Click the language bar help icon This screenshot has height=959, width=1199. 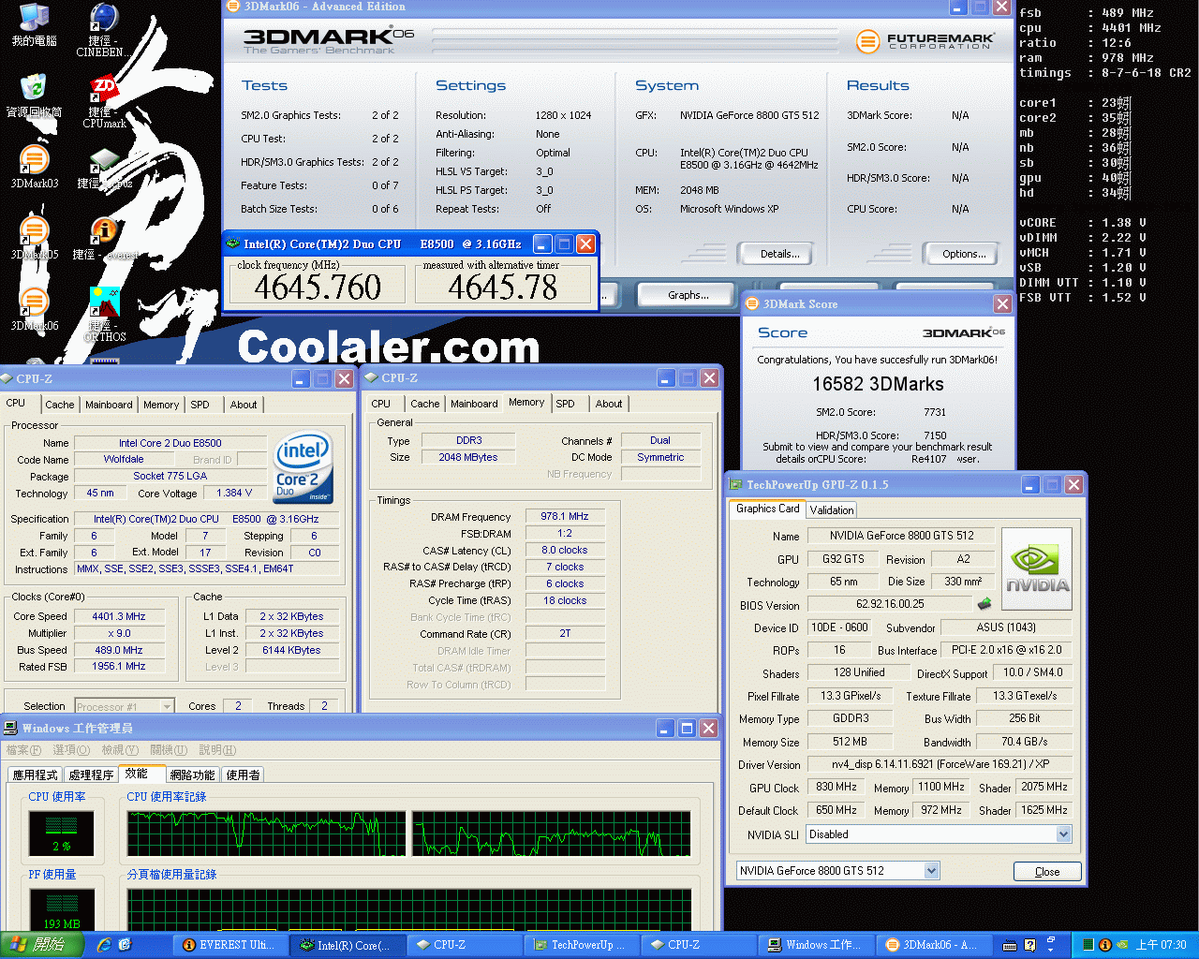(x=1029, y=945)
